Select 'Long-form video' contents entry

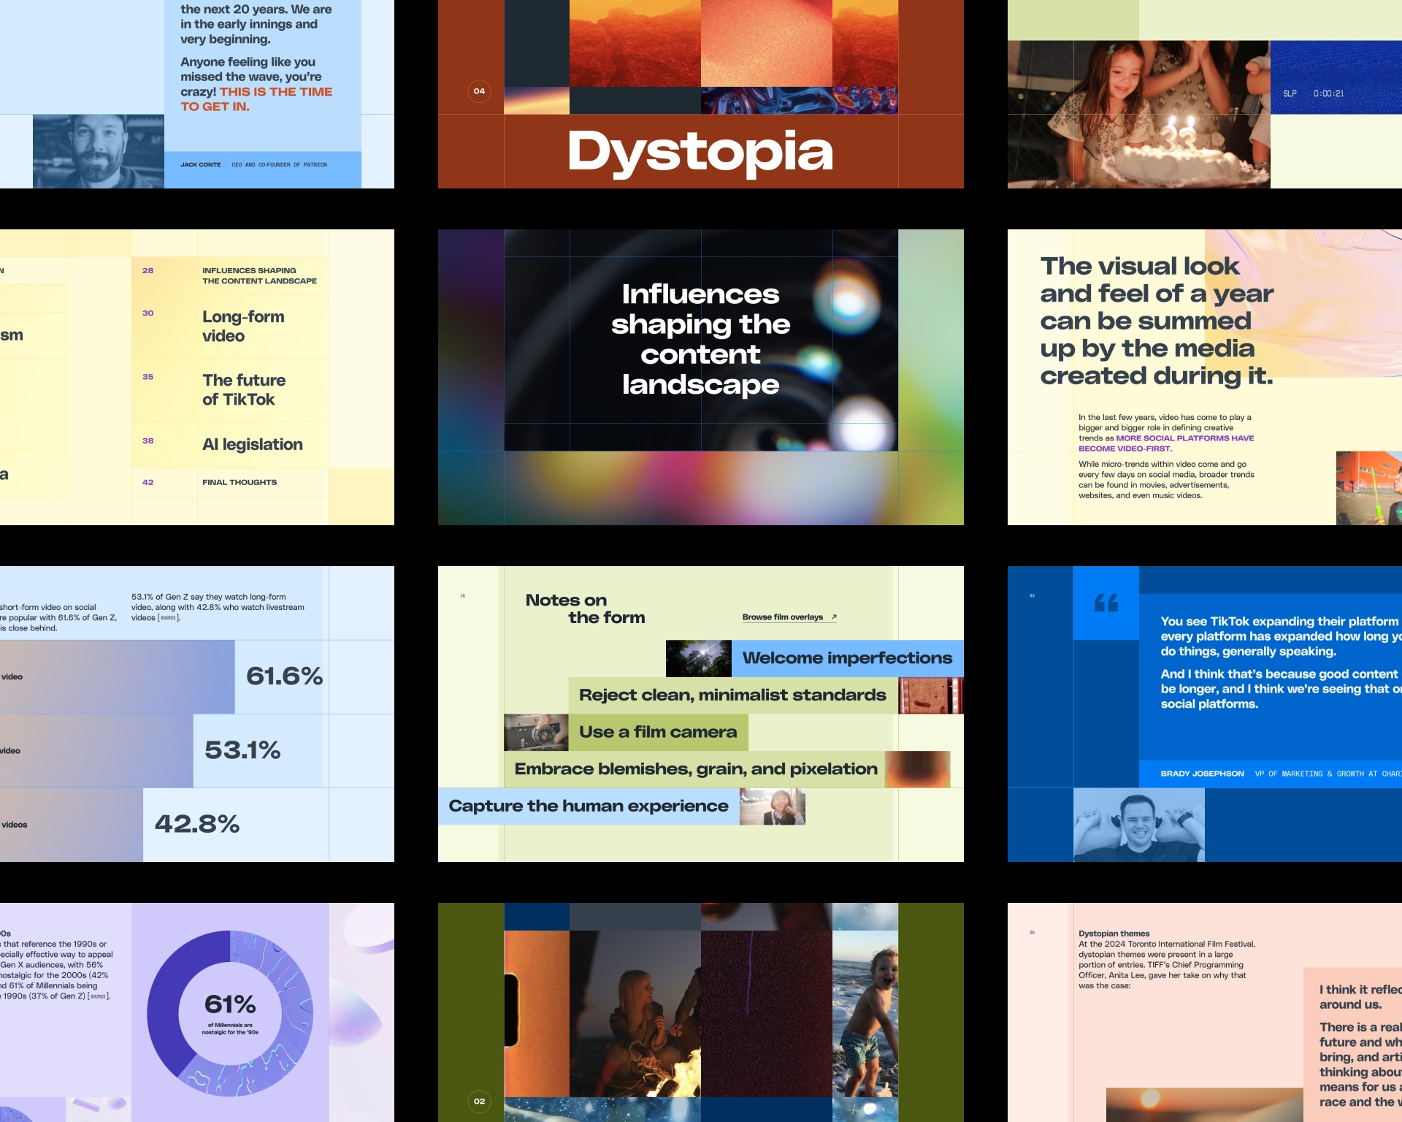(243, 327)
